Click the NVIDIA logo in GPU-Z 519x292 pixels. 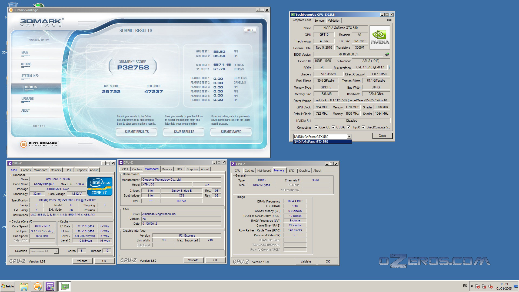pos(380,37)
